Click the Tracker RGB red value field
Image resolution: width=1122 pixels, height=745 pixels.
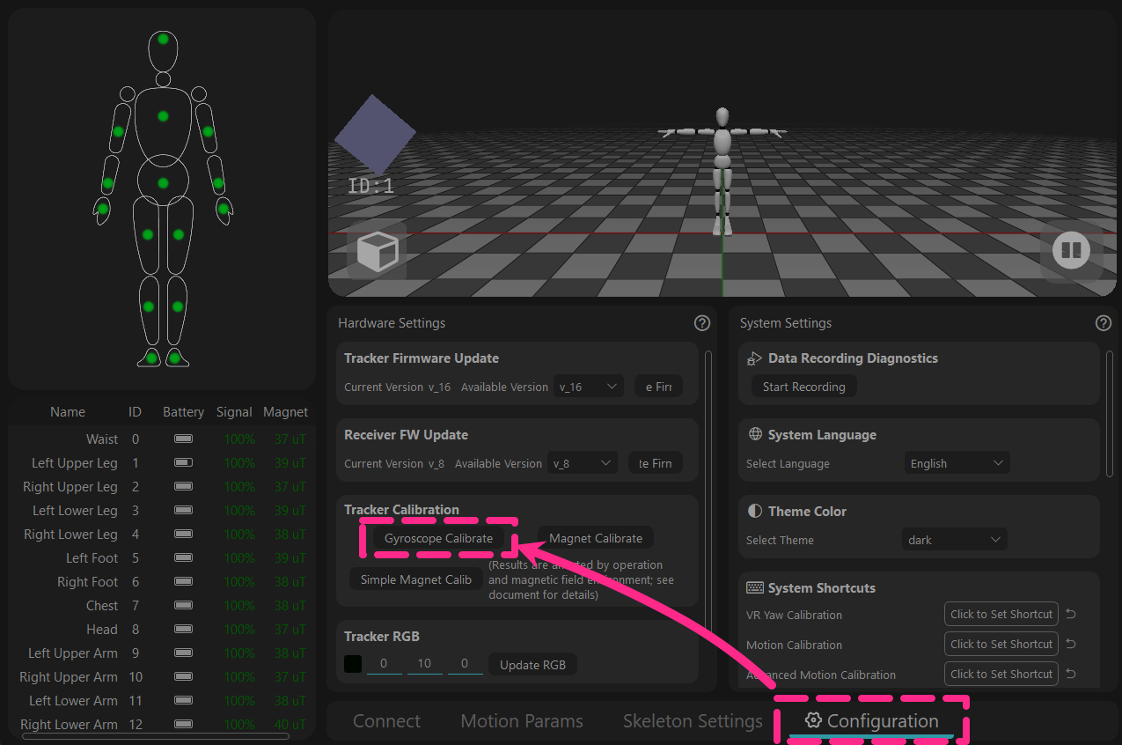pyautogui.click(x=385, y=664)
